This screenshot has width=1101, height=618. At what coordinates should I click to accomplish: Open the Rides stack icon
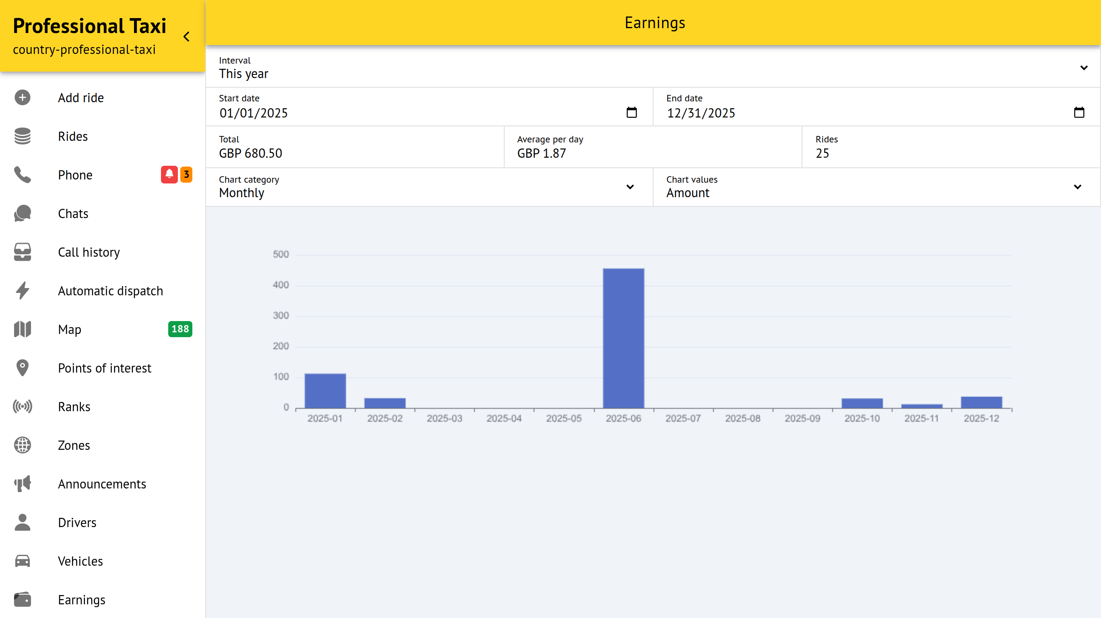[x=22, y=136]
